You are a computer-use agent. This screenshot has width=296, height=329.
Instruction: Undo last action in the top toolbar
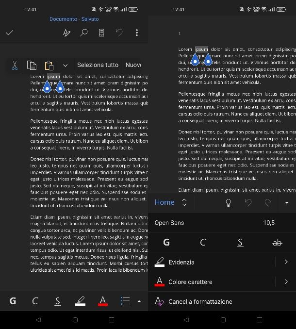pos(119,33)
